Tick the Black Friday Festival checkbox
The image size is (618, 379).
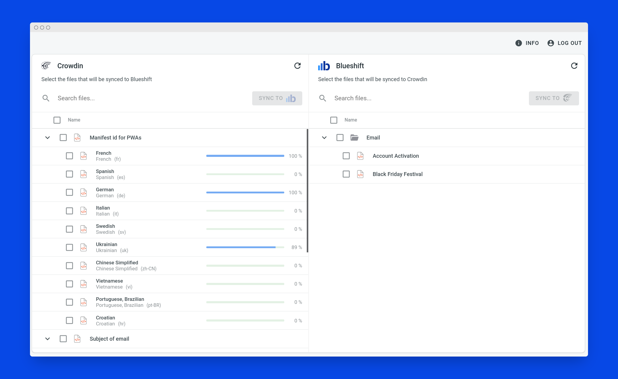point(346,174)
